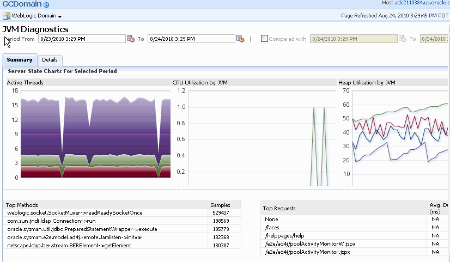Edit the Period To date field
Viewport: 450px width, 262px height.
click(191, 39)
